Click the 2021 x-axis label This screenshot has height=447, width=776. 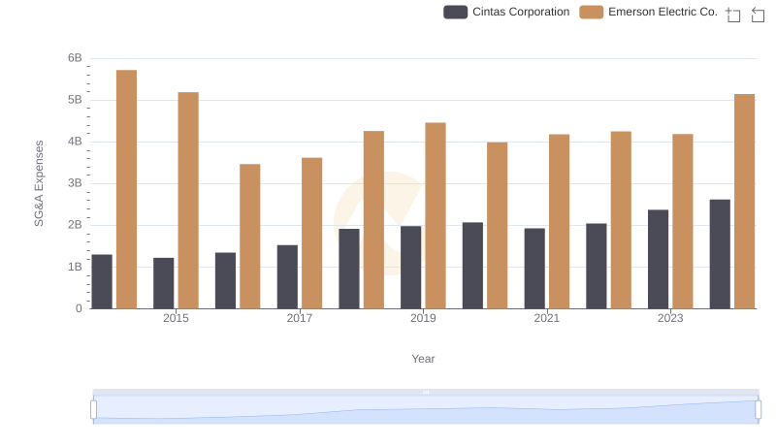[x=546, y=318]
